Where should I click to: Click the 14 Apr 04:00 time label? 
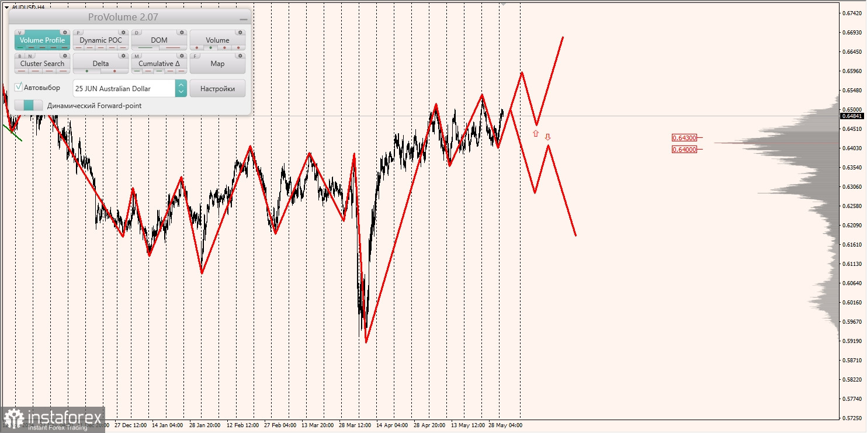[392, 425]
